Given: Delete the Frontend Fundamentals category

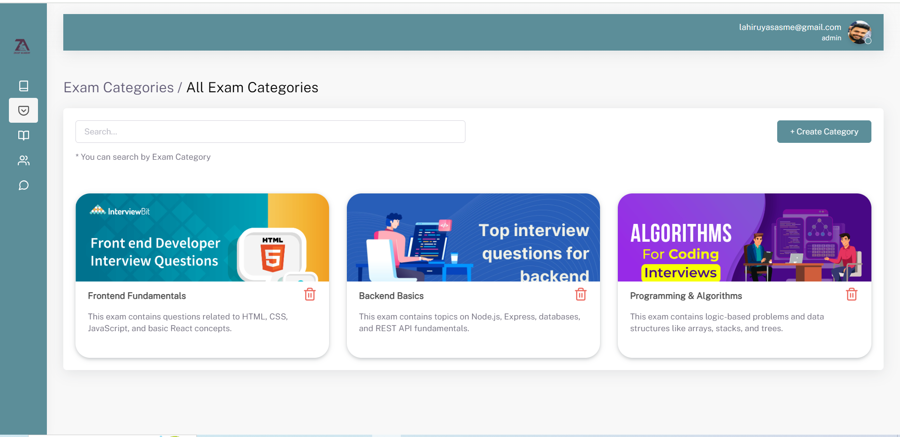Looking at the screenshot, I should click(x=310, y=295).
